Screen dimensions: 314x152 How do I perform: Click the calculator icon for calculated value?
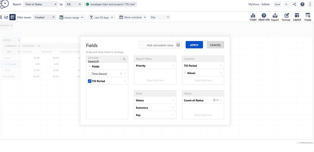(x=178, y=45)
